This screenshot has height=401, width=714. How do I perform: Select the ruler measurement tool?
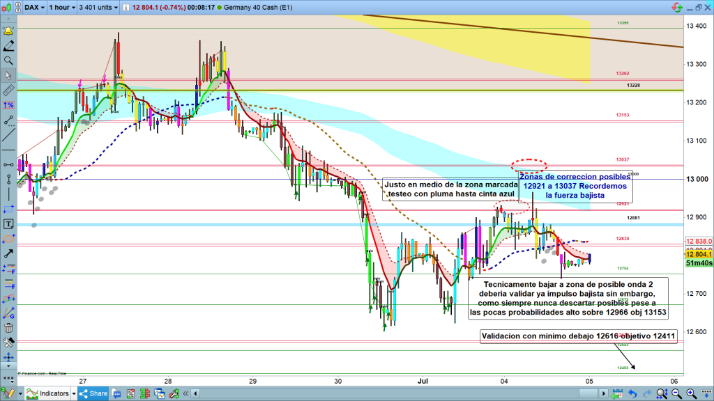pos(8,90)
